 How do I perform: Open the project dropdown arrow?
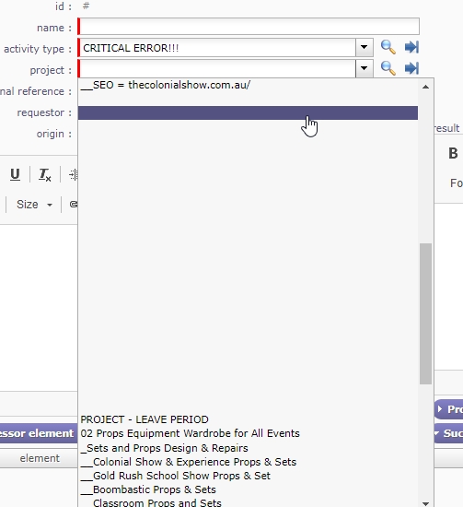(365, 68)
